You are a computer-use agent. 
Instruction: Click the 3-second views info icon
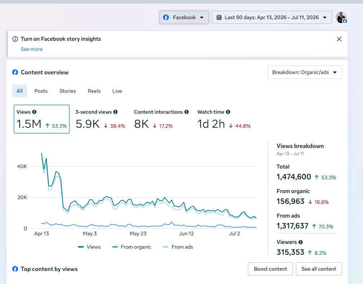pyautogui.click(x=115, y=112)
